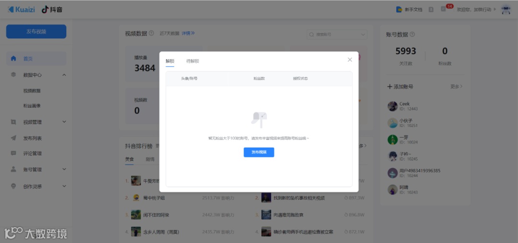Open 更多 accounts chevron
Screen dimensions: 518x243
pyautogui.click(x=461, y=86)
